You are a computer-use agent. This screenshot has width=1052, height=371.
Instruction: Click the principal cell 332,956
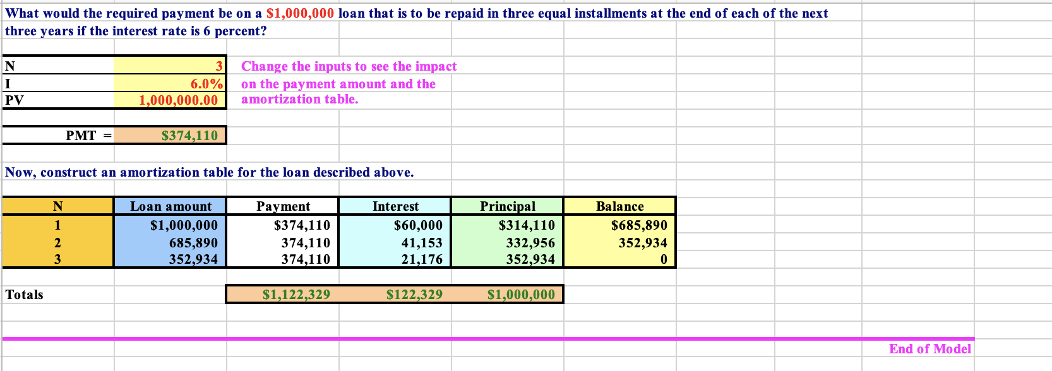507,242
